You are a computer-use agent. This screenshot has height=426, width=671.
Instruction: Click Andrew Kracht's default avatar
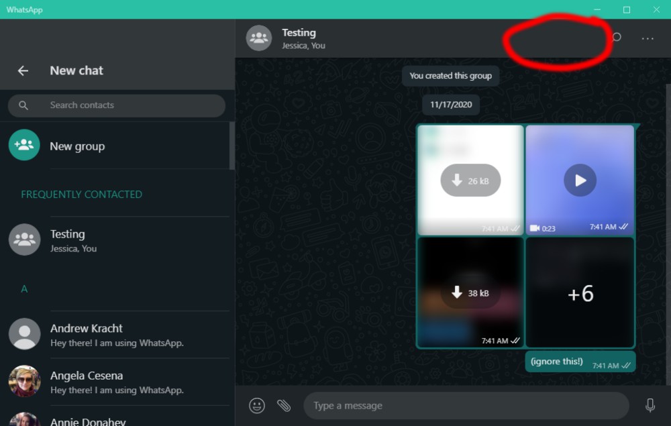pos(24,334)
